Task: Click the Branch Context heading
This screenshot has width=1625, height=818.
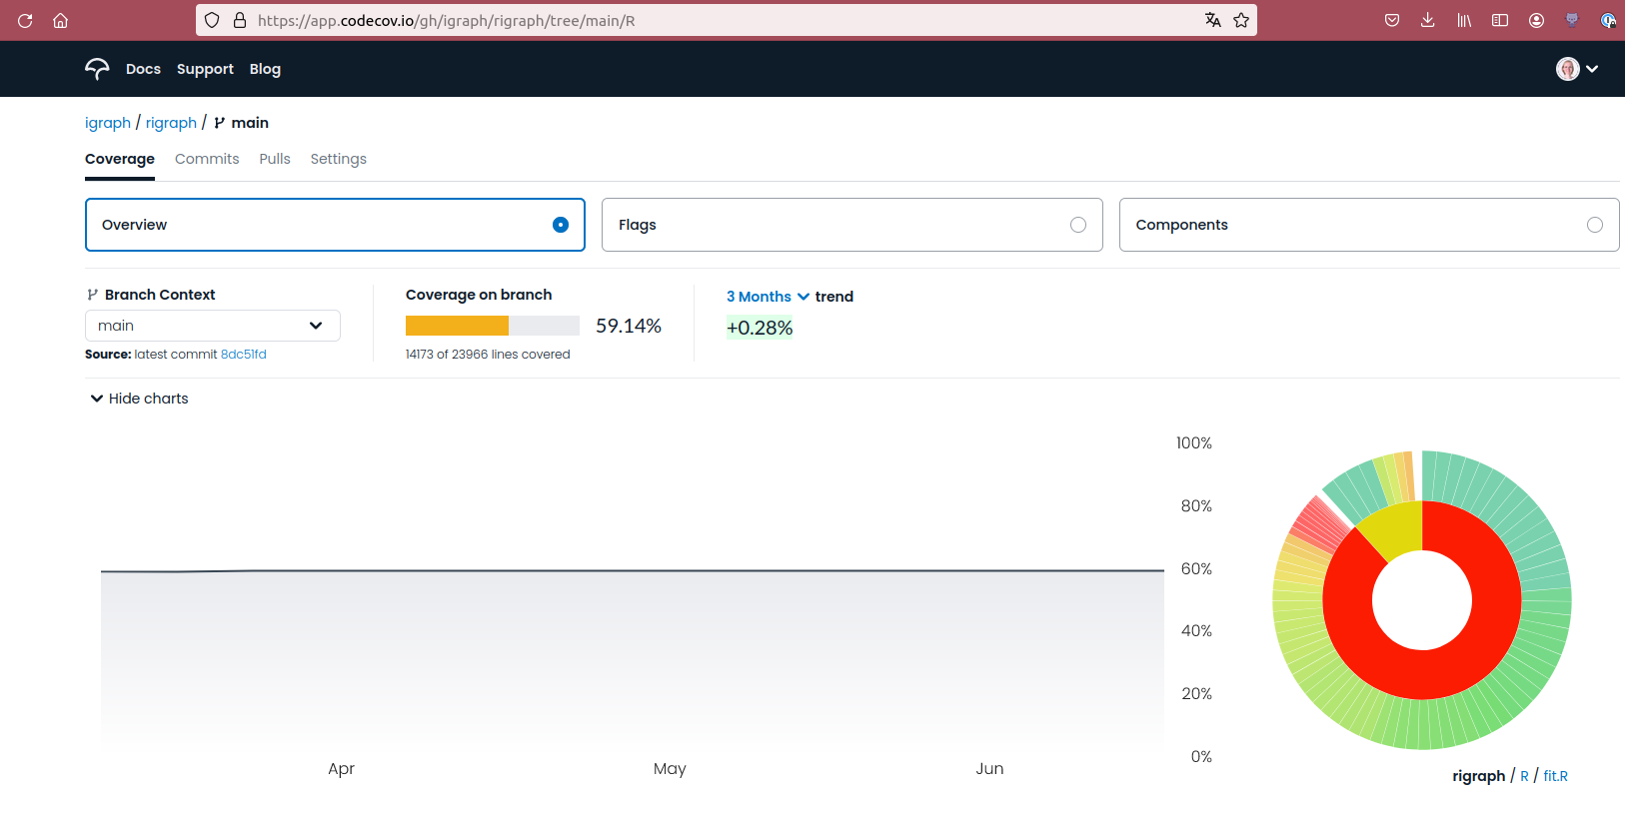Action: point(160,295)
